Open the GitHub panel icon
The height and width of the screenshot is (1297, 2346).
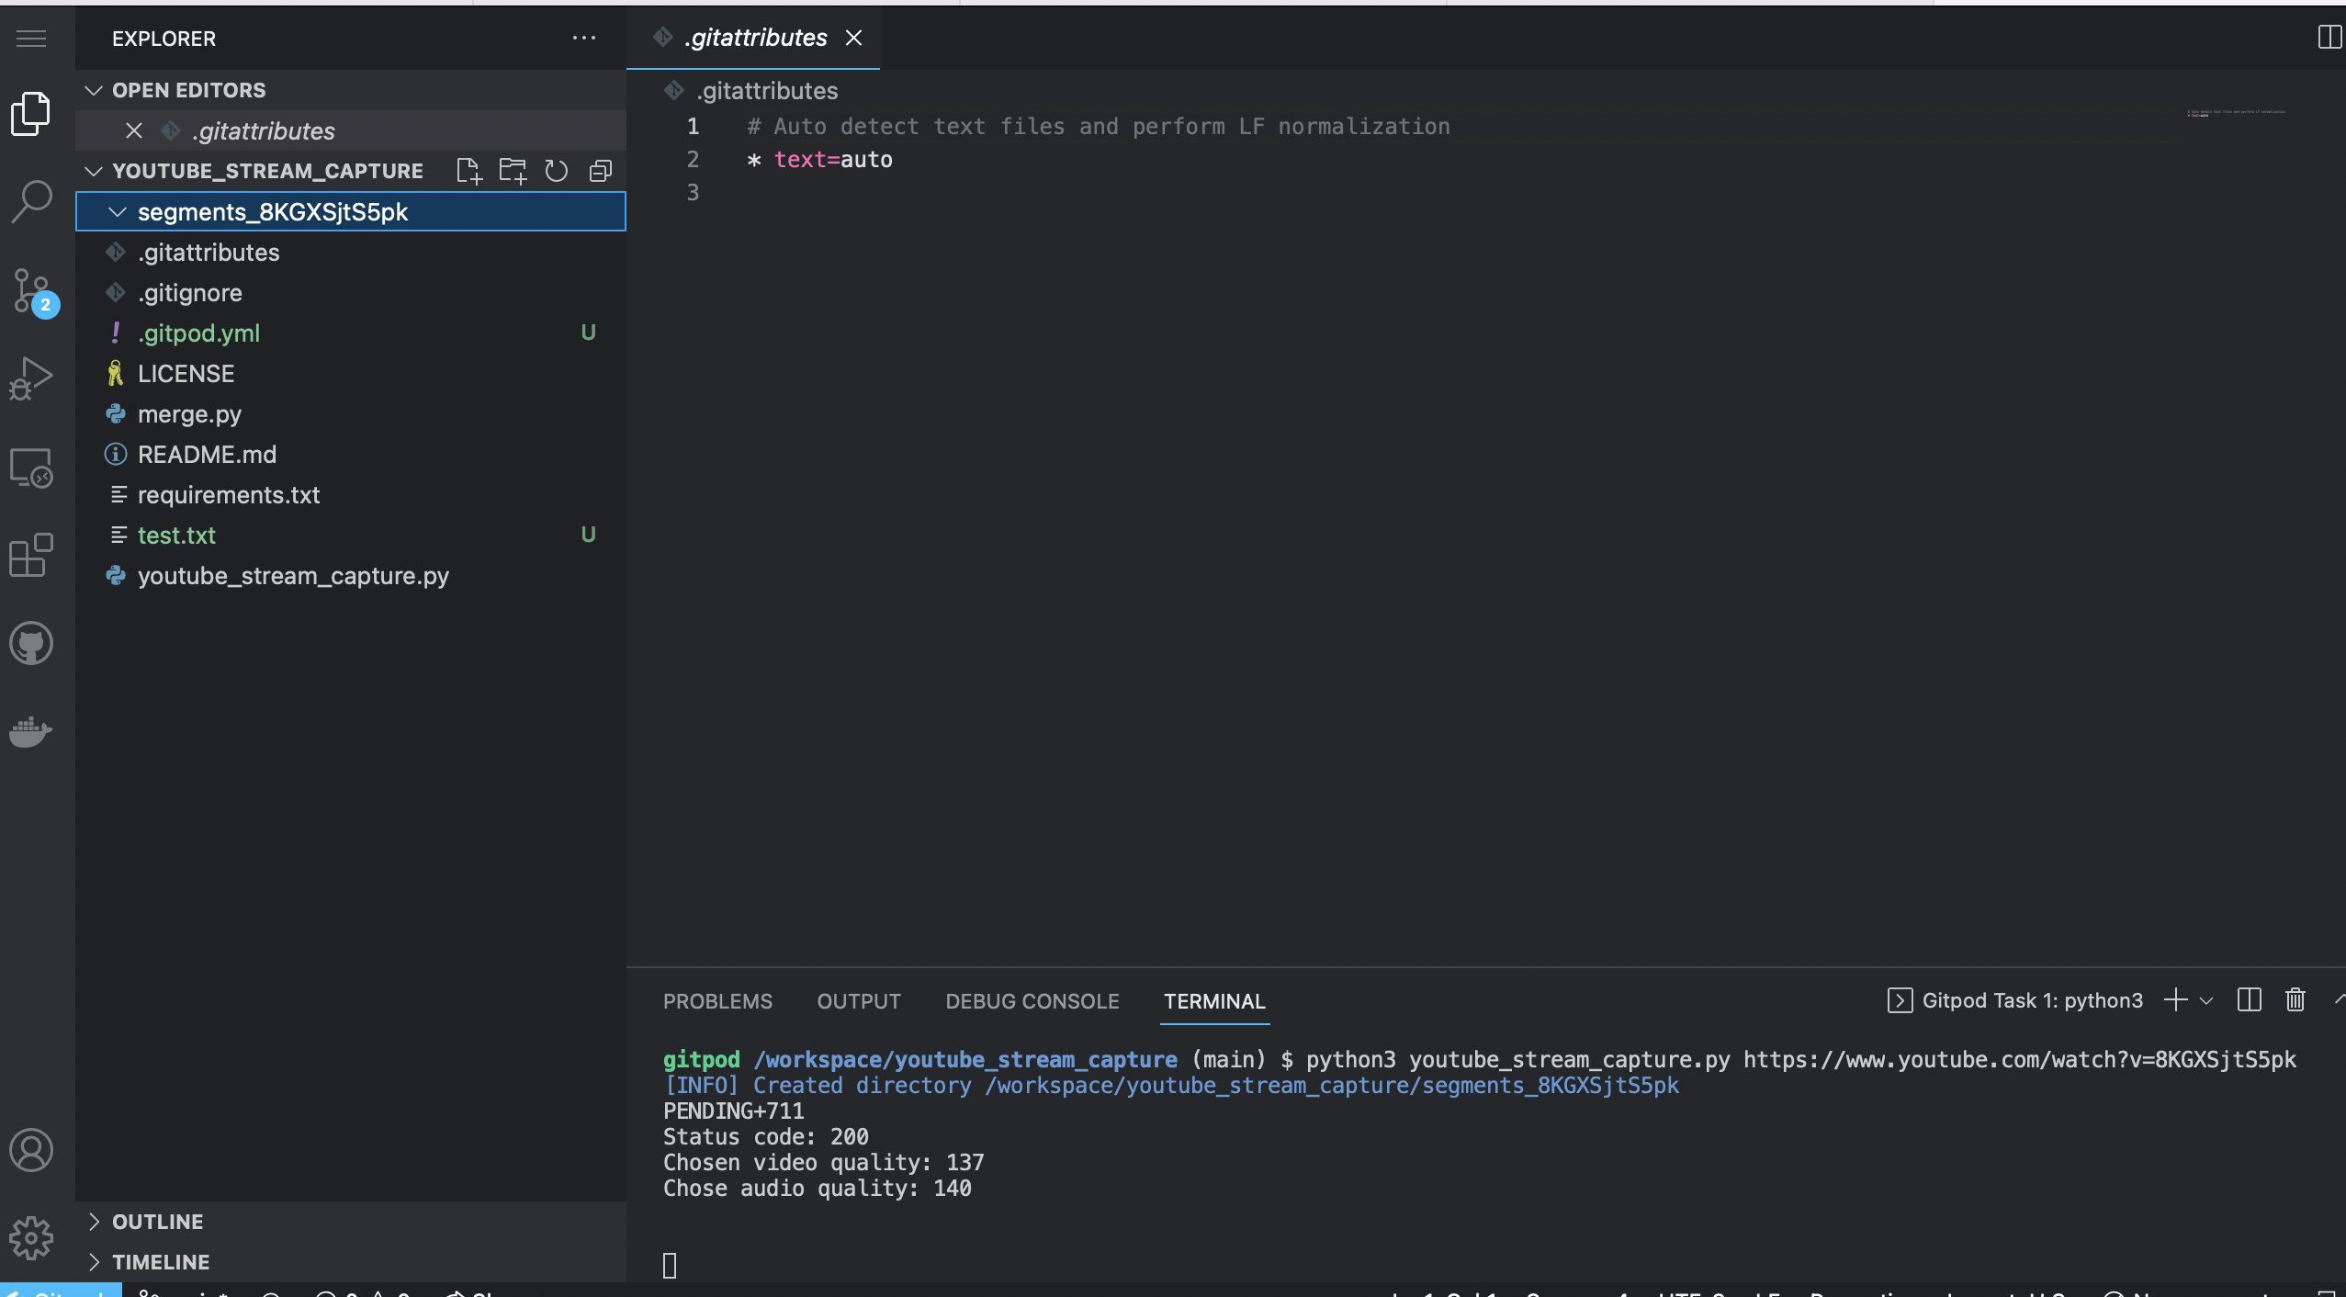pos(31,643)
